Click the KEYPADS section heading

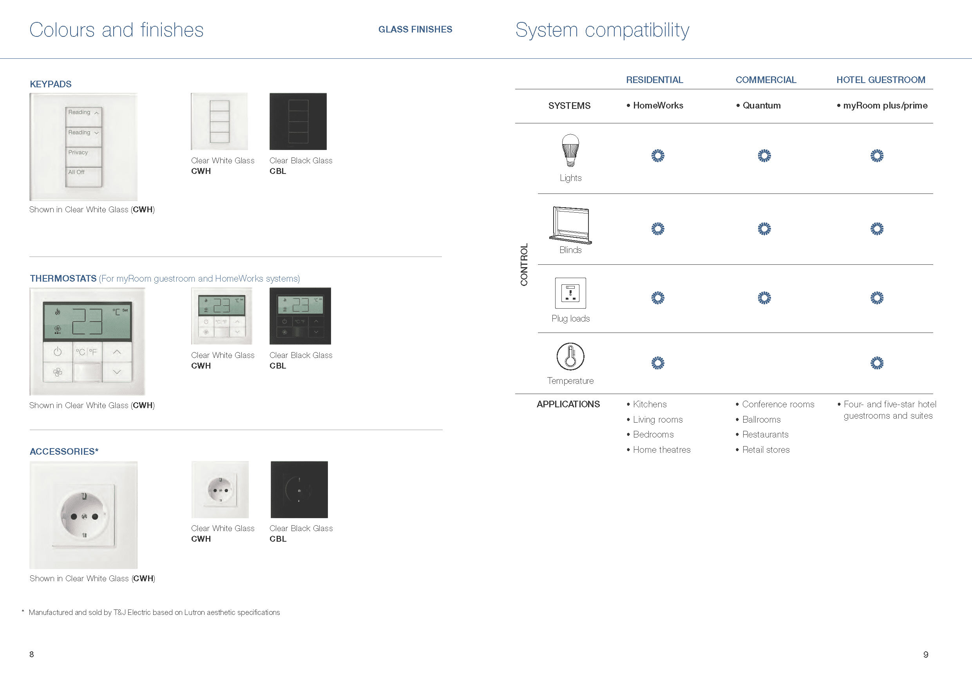click(51, 84)
